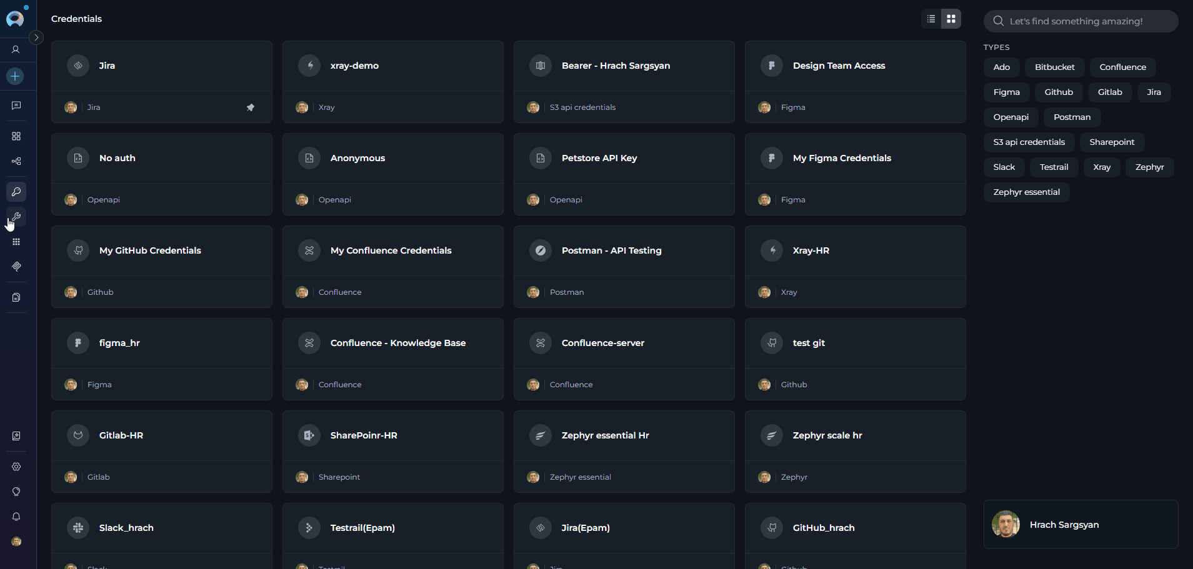Filter by Testrail type tag
This screenshot has height=569, width=1193.
click(1054, 167)
